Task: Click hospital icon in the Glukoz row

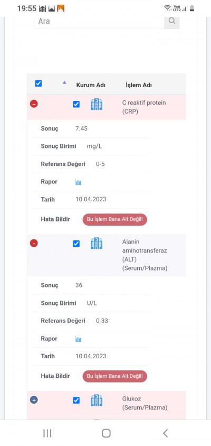Action: click(97, 400)
